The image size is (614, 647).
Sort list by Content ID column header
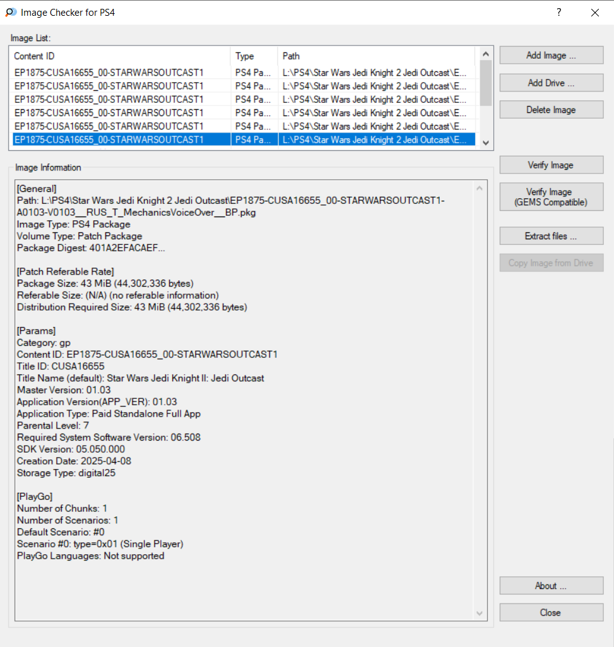[120, 56]
